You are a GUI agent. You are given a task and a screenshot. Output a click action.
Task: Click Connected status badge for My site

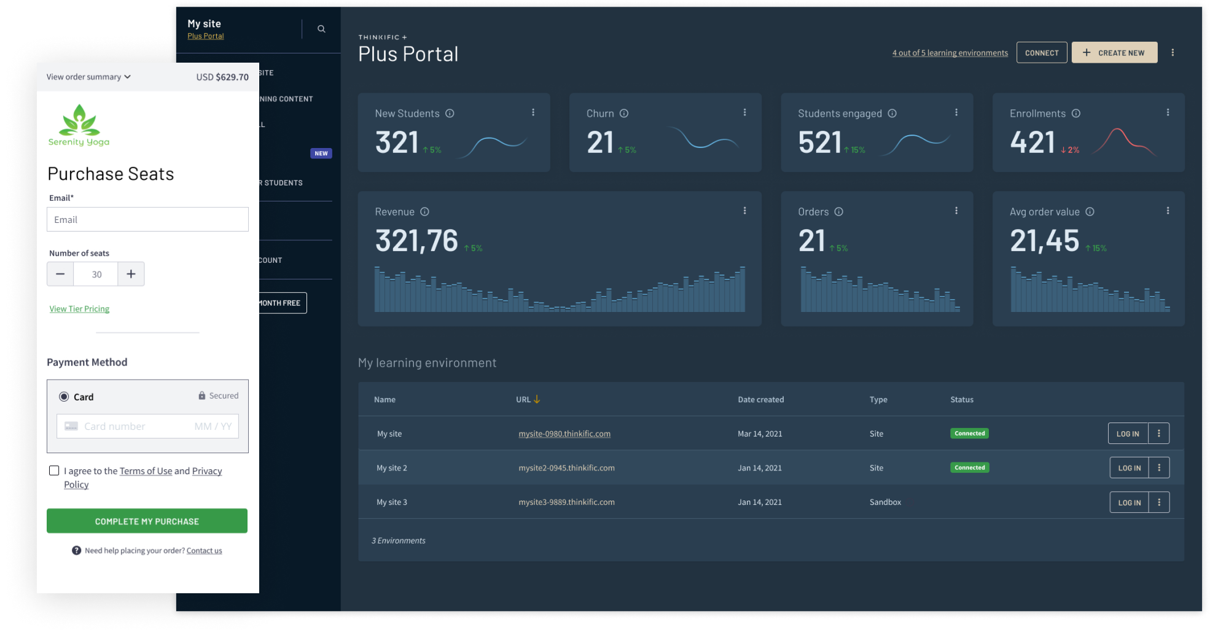(x=969, y=434)
